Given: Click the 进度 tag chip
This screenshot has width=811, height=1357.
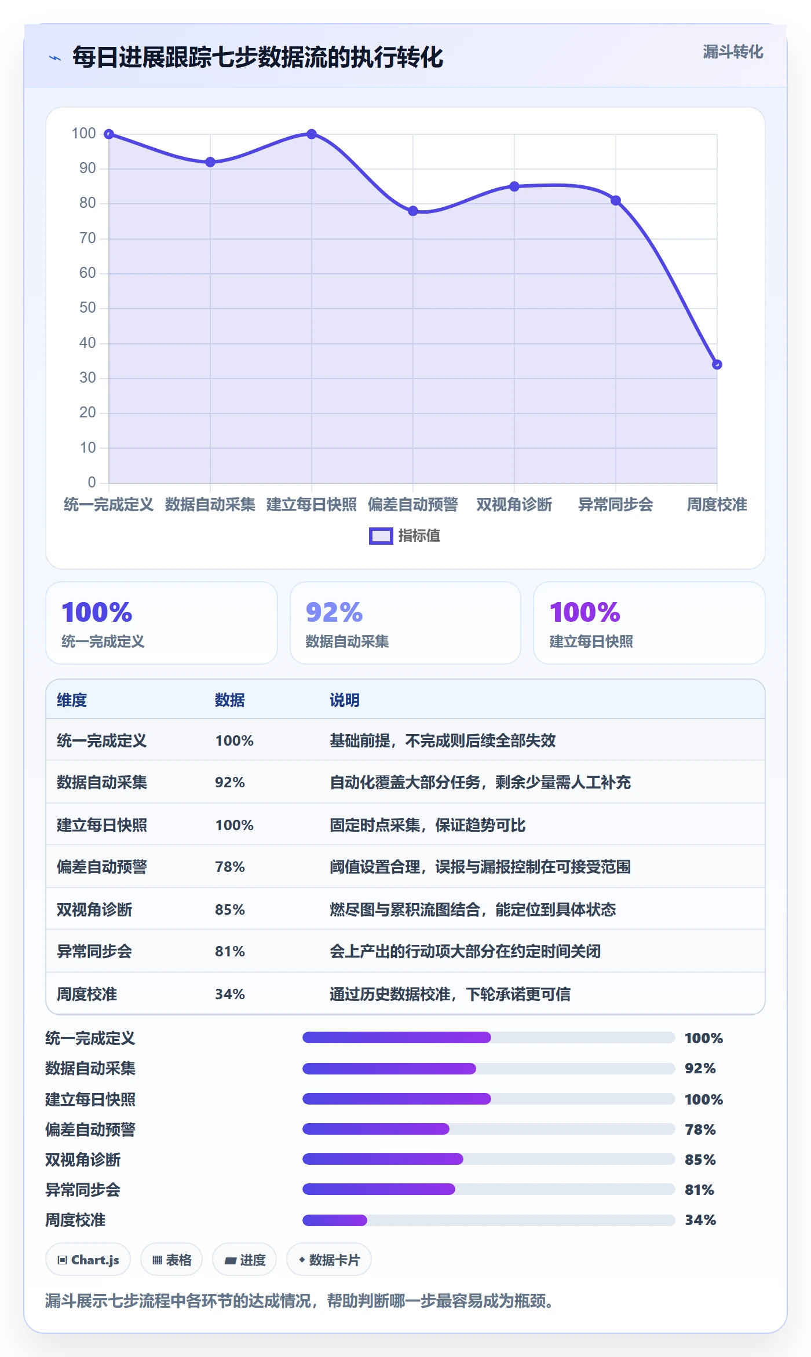Looking at the screenshot, I should point(244,1260).
